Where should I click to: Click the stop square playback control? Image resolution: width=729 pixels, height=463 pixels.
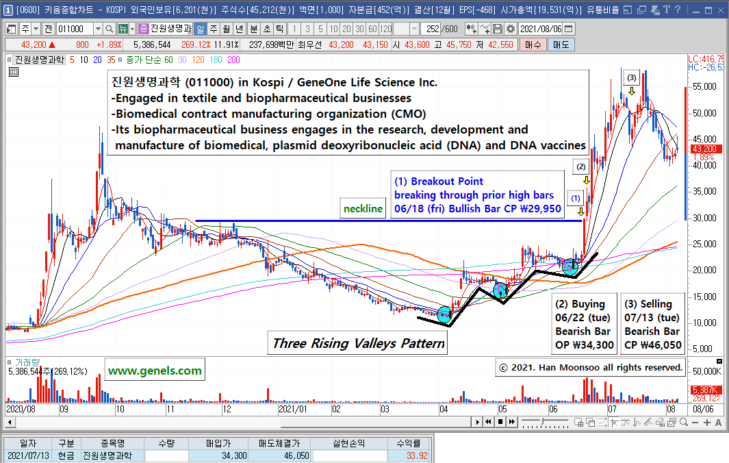[500, 422]
